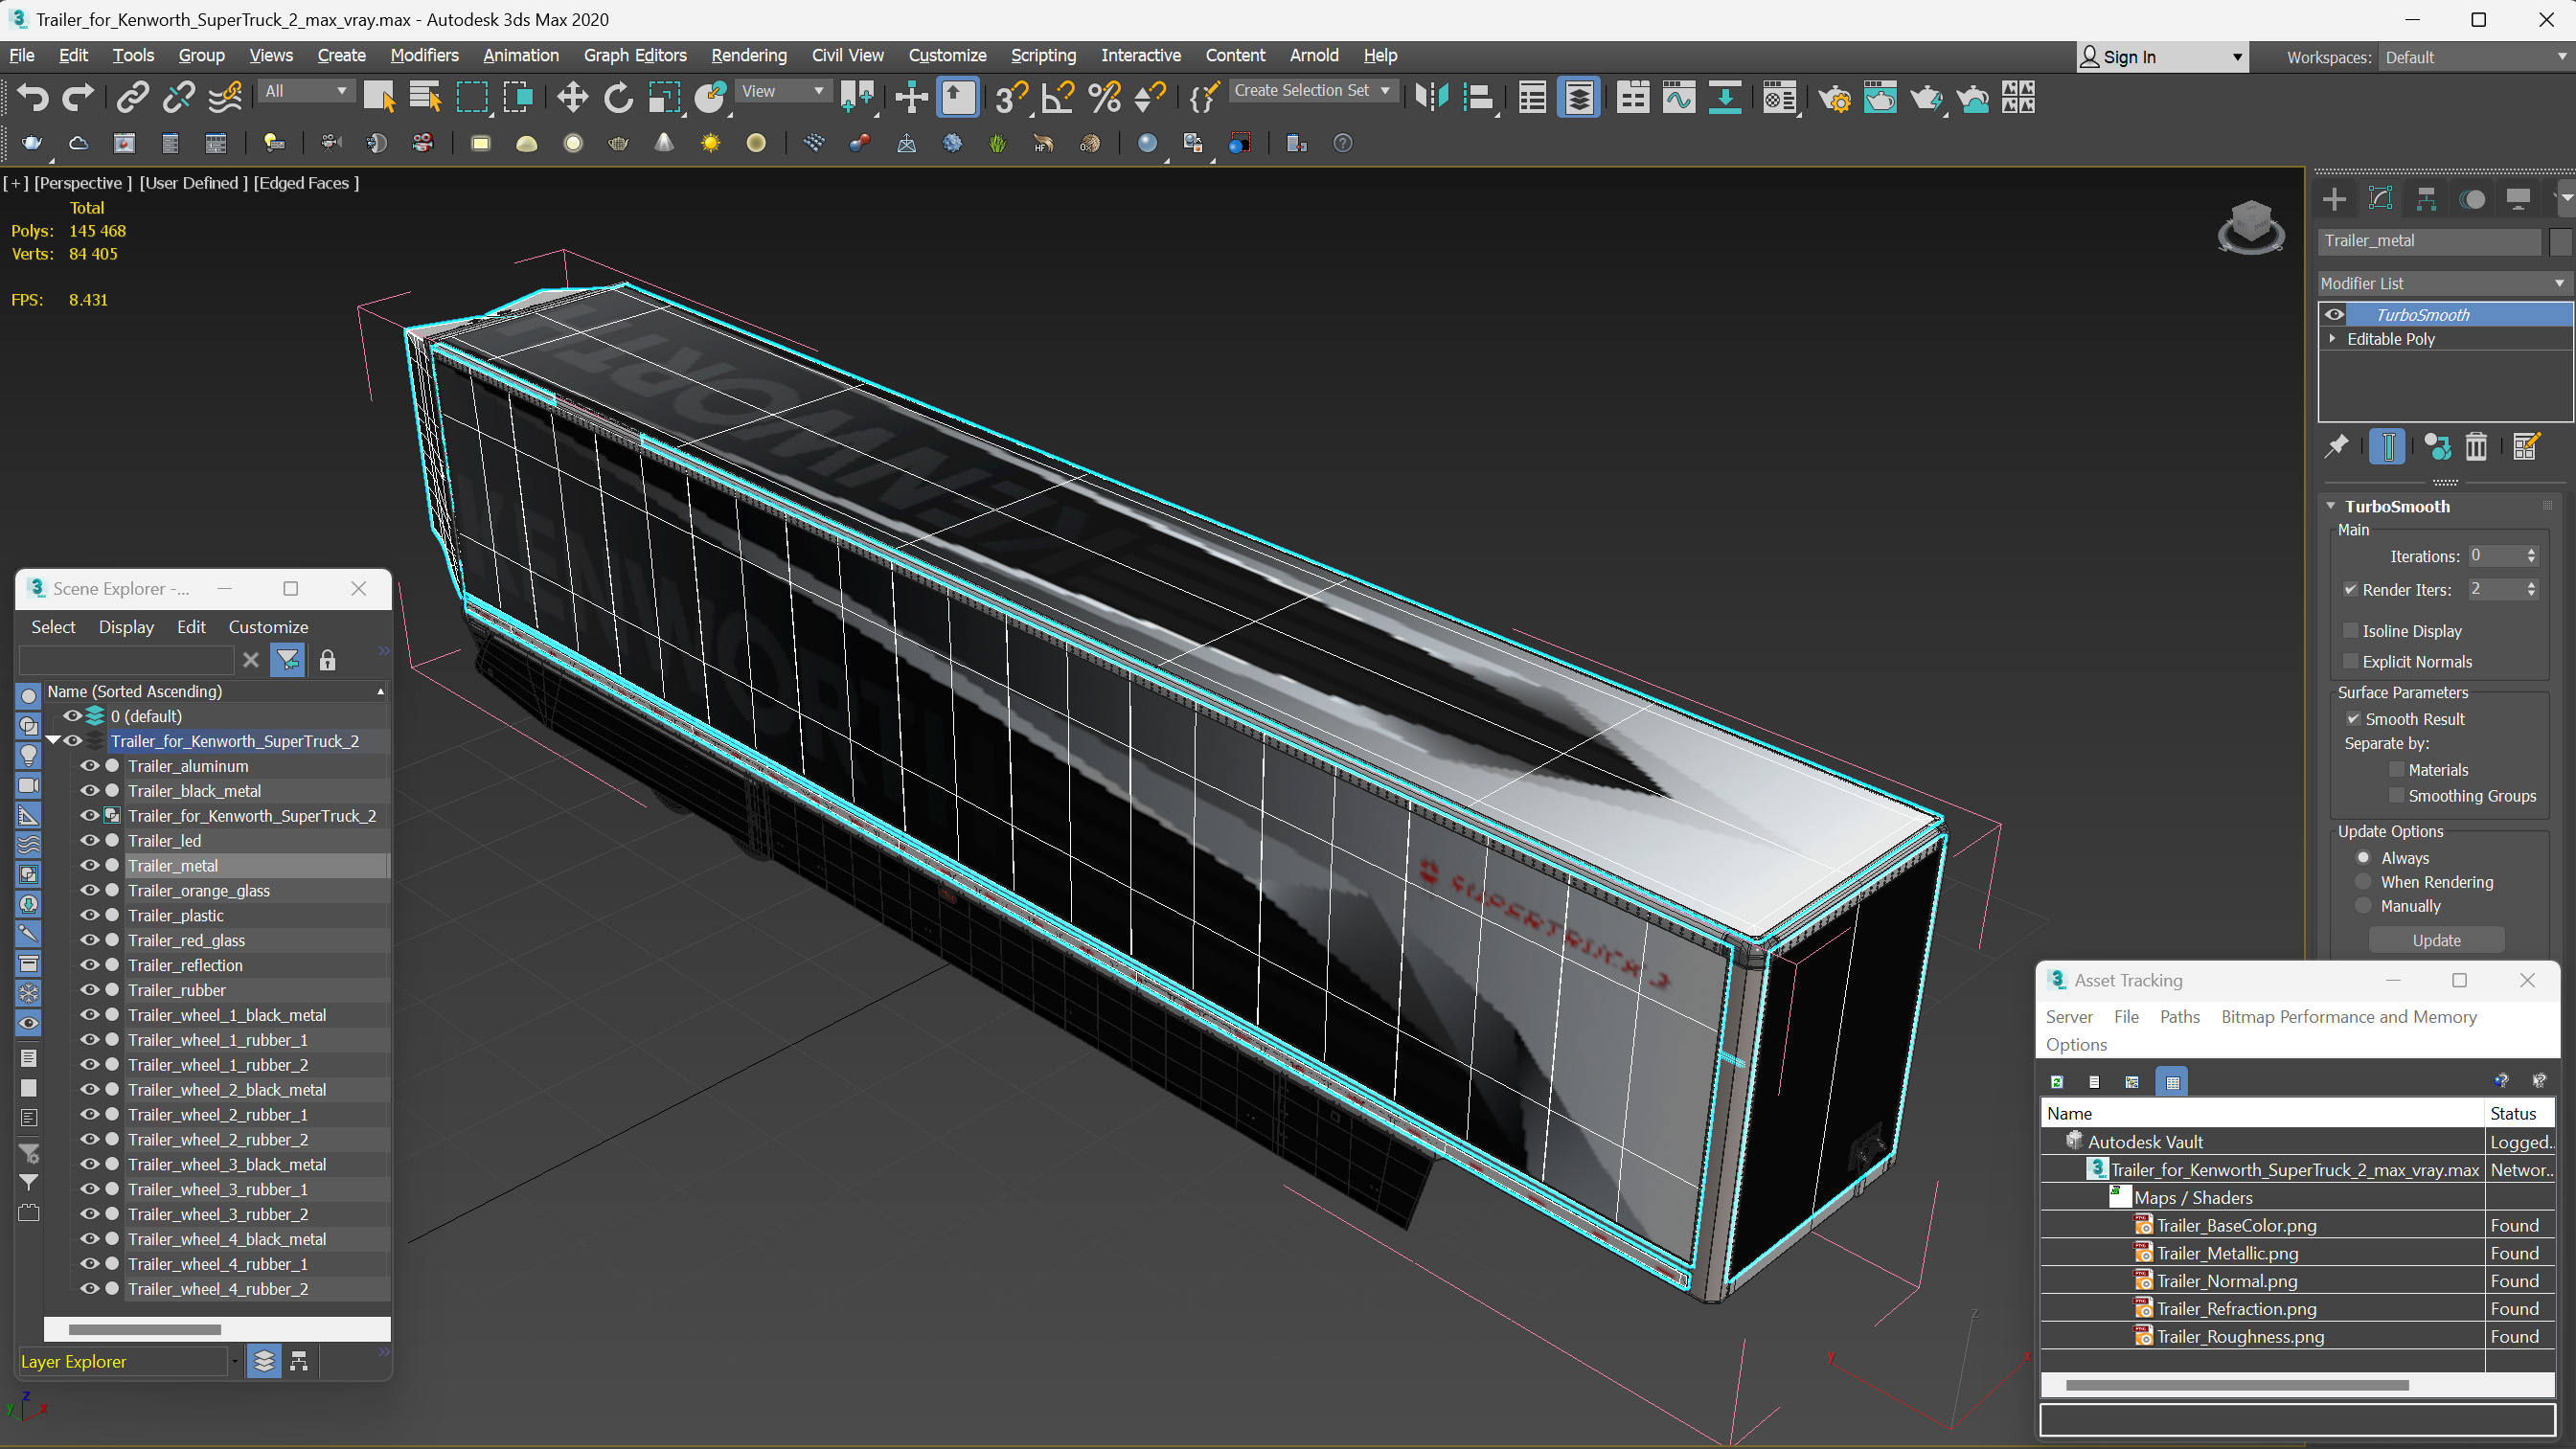Toggle Render Iters checkbox

[x=2351, y=589]
